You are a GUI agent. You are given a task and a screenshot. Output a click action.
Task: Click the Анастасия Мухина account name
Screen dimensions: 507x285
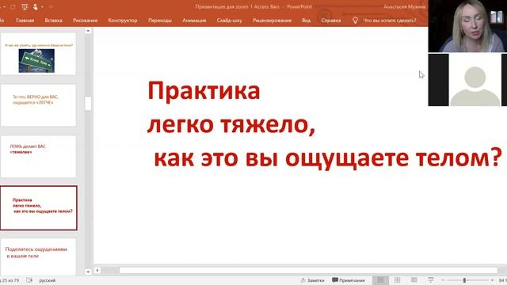(x=404, y=7)
